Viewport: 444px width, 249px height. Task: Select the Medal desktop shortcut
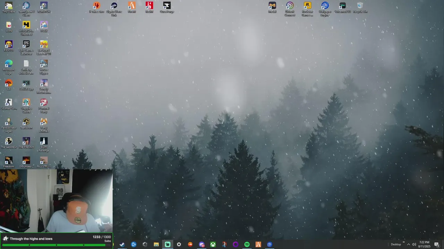pos(272,7)
